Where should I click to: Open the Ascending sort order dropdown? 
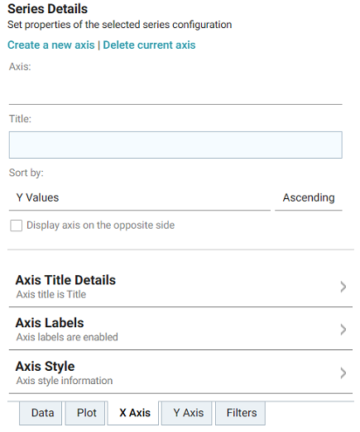click(309, 197)
